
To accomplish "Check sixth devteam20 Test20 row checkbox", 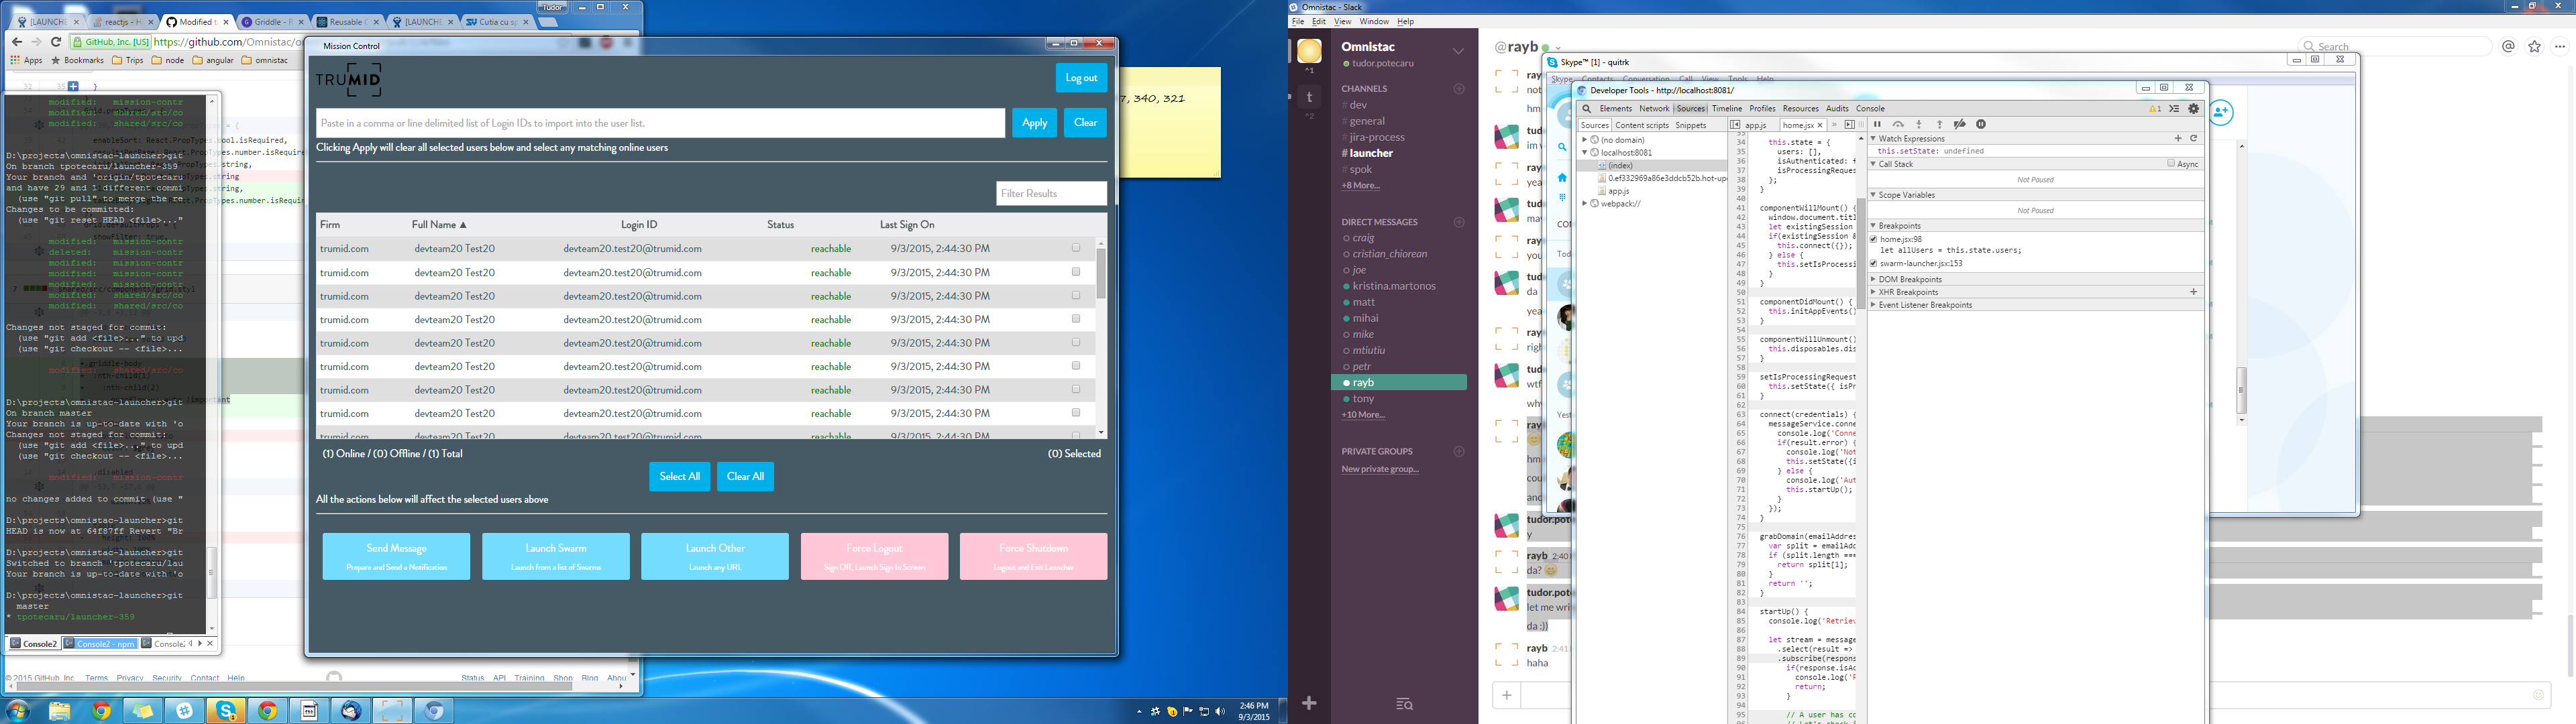I will (x=1076, y=366).
